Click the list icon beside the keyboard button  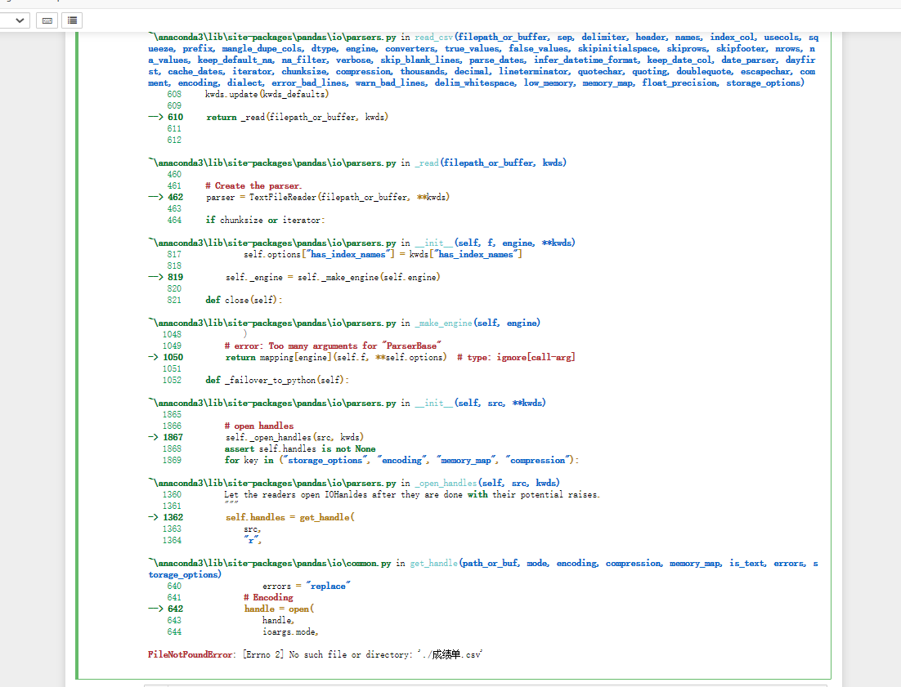click(x=72, y=20)
